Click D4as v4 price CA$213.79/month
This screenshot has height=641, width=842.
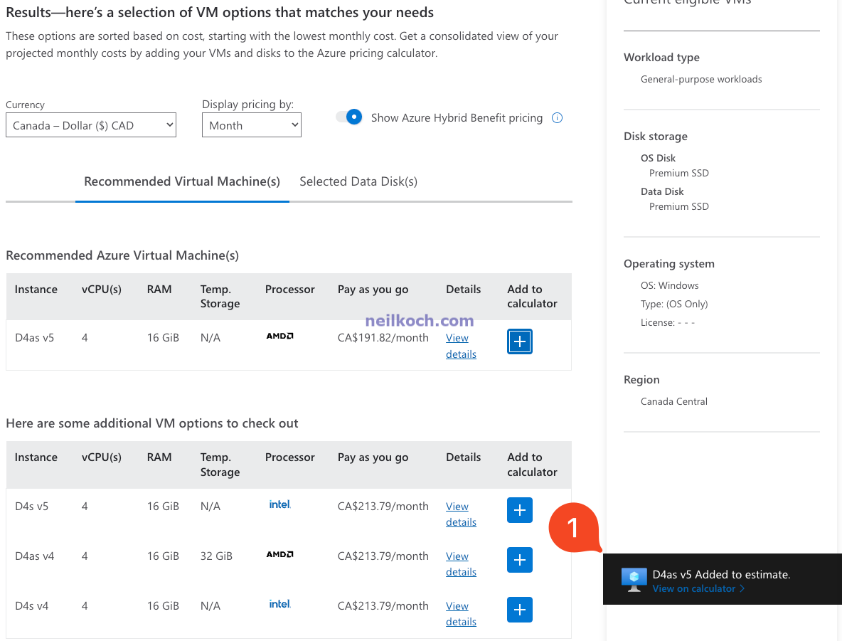click(x=383, y=556)
